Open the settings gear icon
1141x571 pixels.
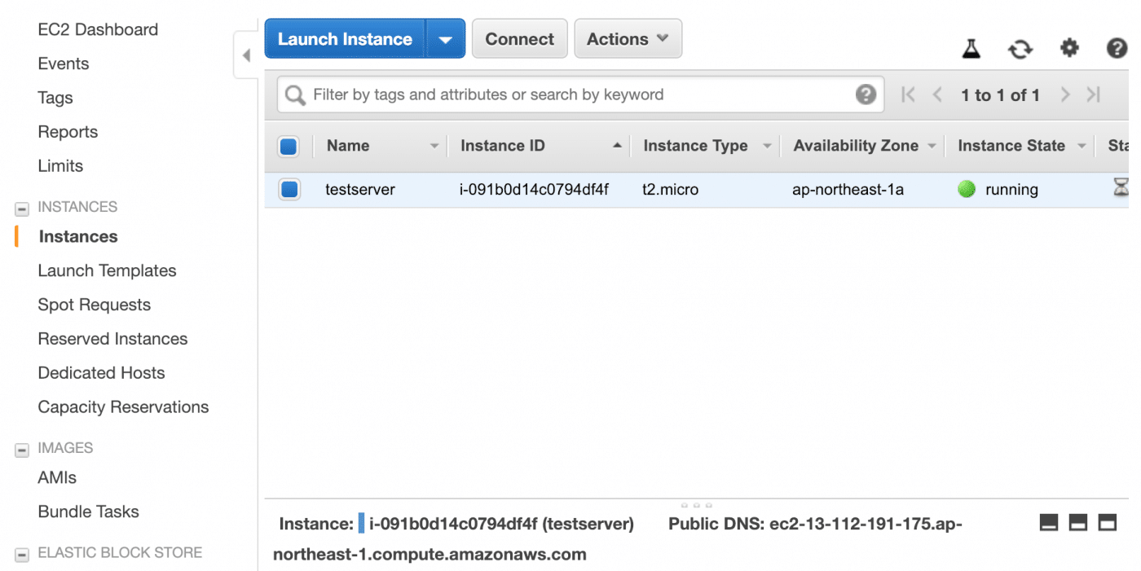pyautogui.click(x=1069, y=48)
